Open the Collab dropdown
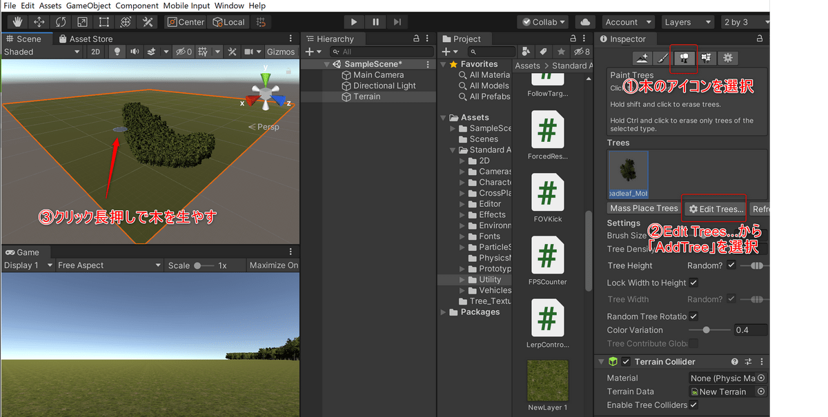The width and height of the screenshot is (828, 417). 544,22
